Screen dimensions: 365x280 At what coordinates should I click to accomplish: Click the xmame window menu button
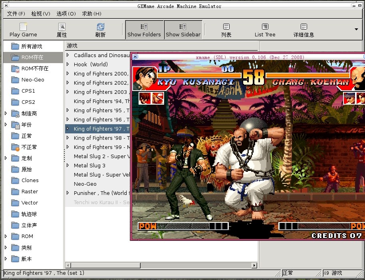[x=135, y=57]
